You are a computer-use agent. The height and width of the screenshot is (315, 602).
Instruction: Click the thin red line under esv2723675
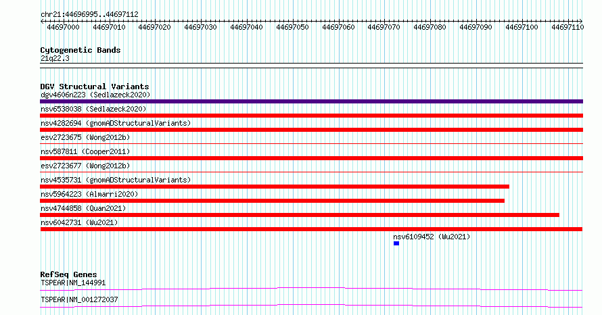coord(311,144)
